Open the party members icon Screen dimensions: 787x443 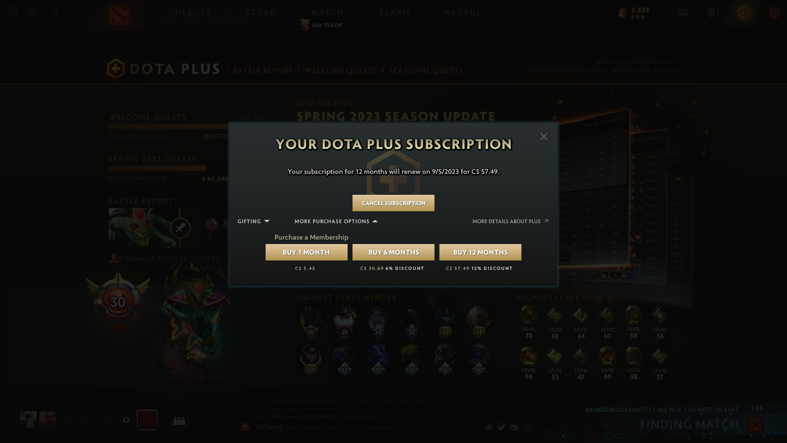(179, 421)
